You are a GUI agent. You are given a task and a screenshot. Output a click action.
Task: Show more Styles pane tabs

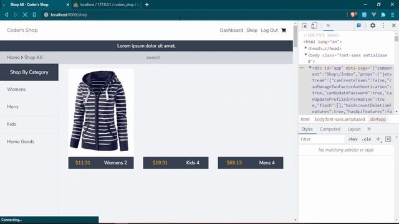[369, 129]
